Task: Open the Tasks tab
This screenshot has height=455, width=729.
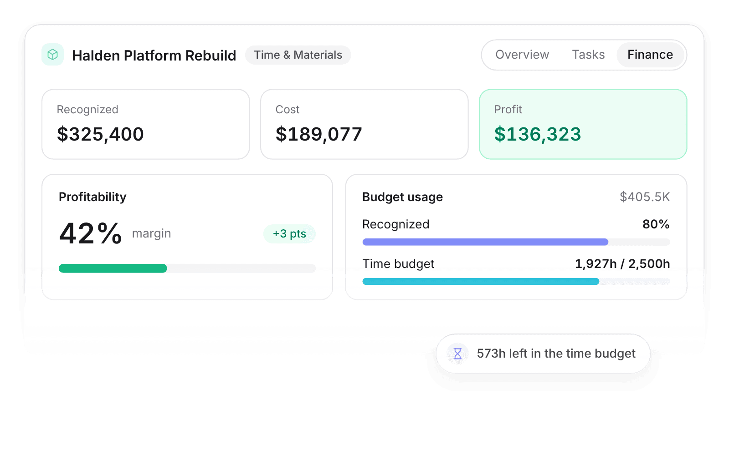Action: point(588,55)
